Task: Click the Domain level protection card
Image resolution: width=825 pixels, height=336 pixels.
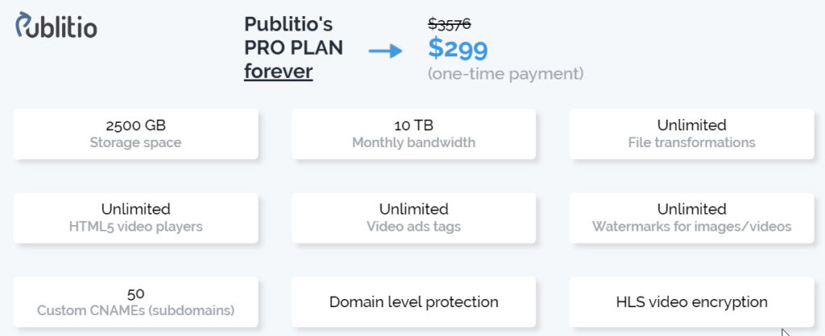Action: (x=413, y=302)
